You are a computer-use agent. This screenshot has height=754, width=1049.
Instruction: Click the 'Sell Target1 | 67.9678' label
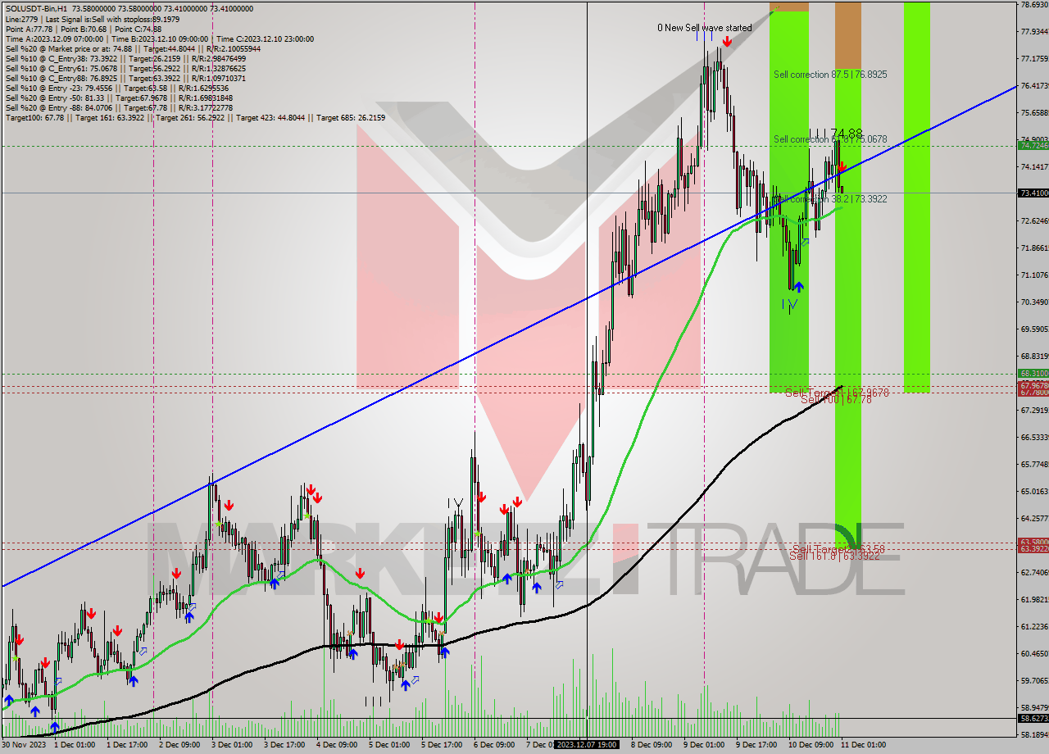pos(837,393)
